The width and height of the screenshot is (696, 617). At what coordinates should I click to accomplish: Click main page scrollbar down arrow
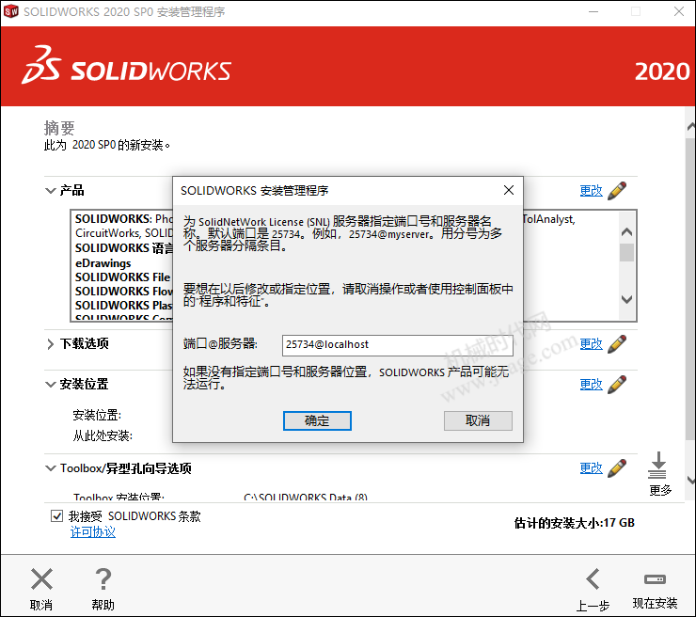click(x=690, y=480)
